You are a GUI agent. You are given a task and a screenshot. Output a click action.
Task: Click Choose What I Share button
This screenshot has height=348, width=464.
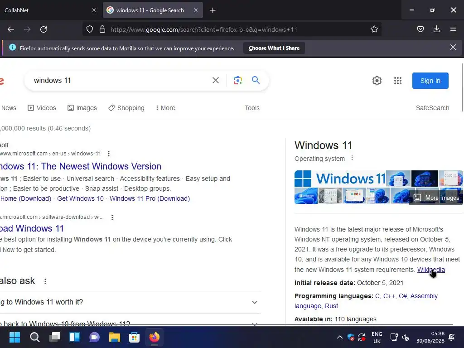pyautogui.click(x=274, y=48)
